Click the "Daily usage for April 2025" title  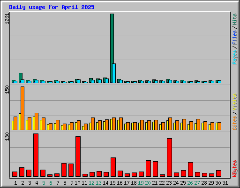52,7
